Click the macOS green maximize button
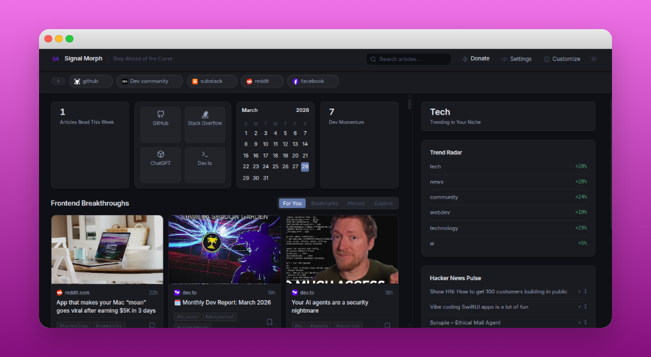This screenshot has width=651, height=357. [69, 38]
